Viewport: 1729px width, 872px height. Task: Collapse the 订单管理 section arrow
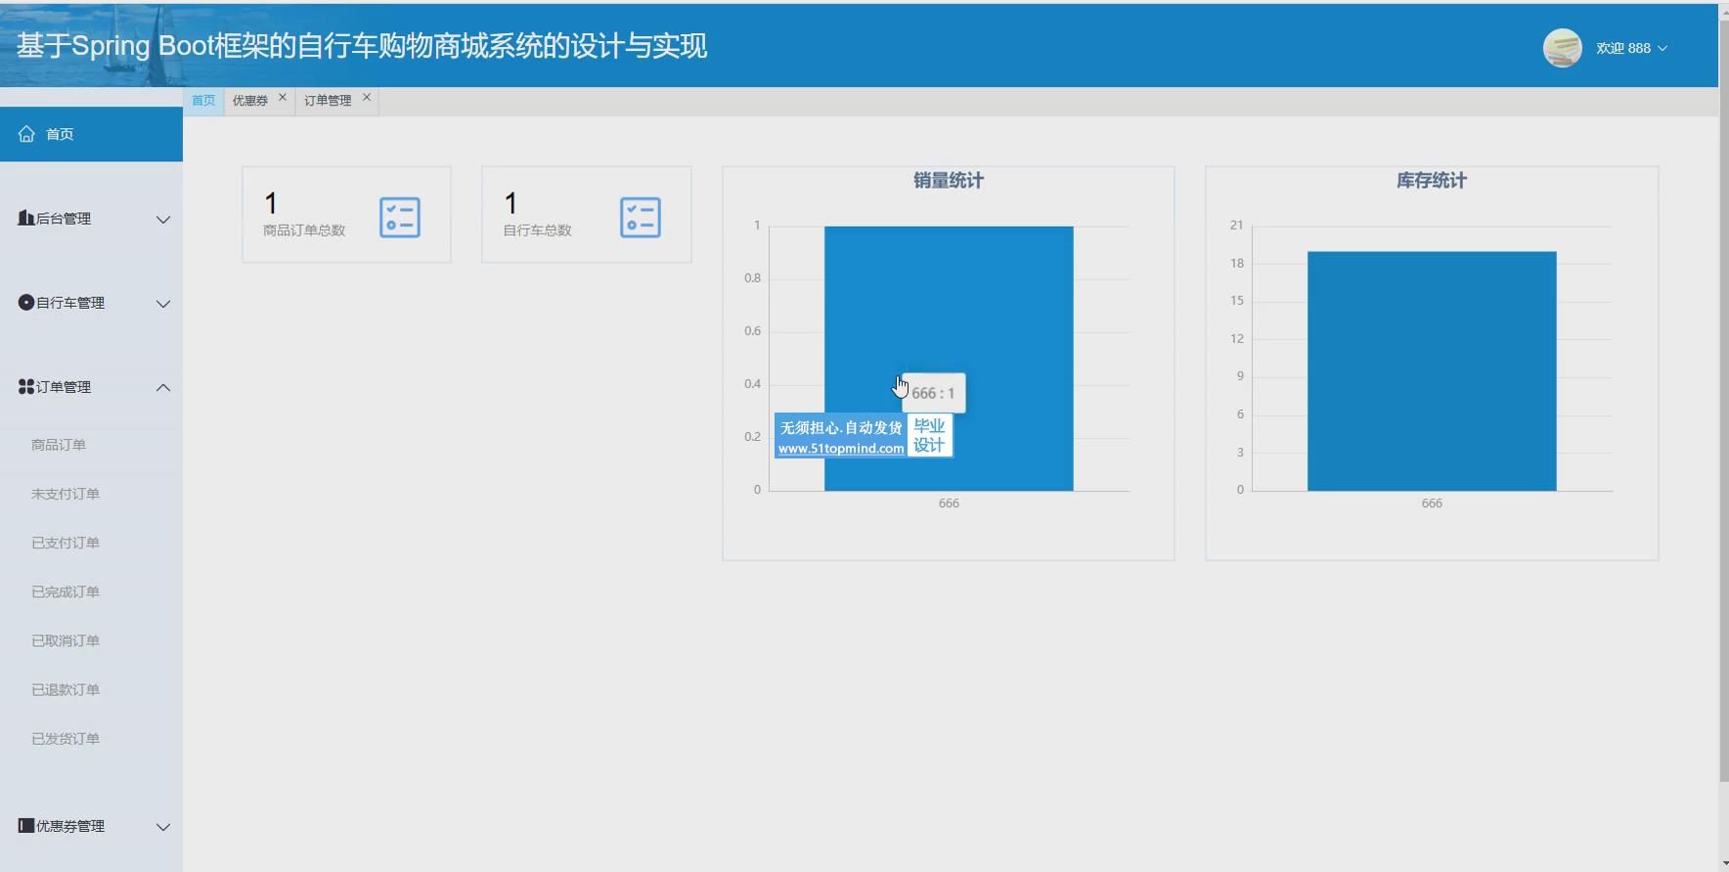tap(163, 388)
